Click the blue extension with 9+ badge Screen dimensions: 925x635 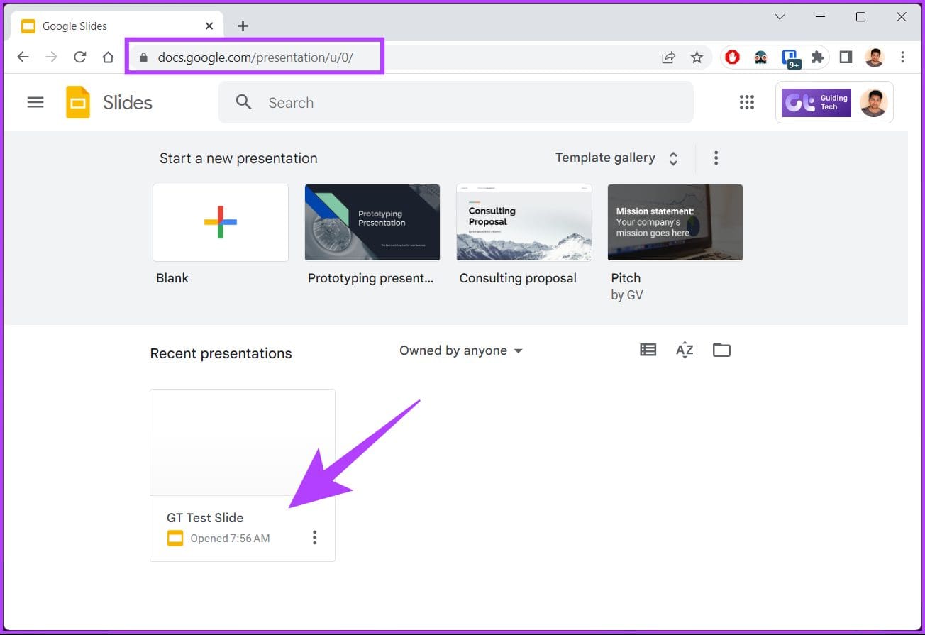(790, 58)
